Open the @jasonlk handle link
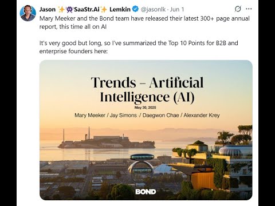 click(153, 9)
